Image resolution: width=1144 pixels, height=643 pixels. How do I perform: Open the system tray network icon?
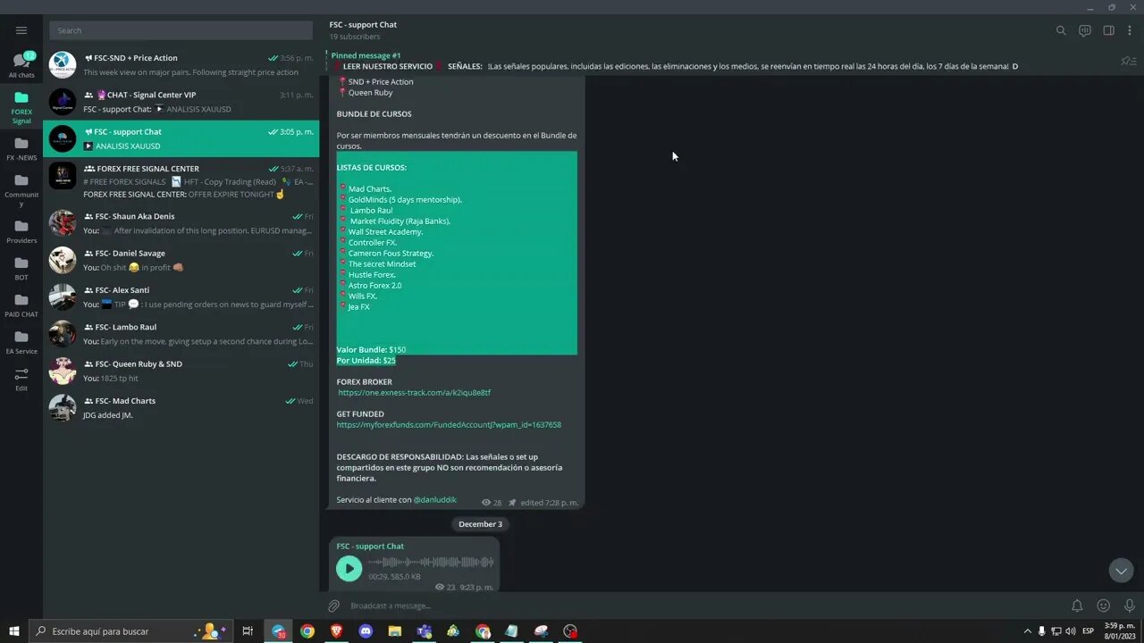(x=1056, y=631)
